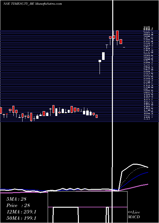The width and height of the screenshot is (159, 223).
Task: Click the 50MA : 199.1 value
Action: click(x=21, y=218)
